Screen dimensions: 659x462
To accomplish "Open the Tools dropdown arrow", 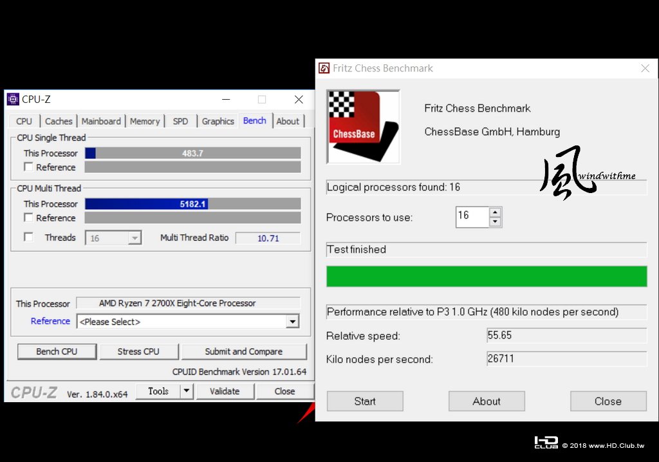I will tap(186, 391).
